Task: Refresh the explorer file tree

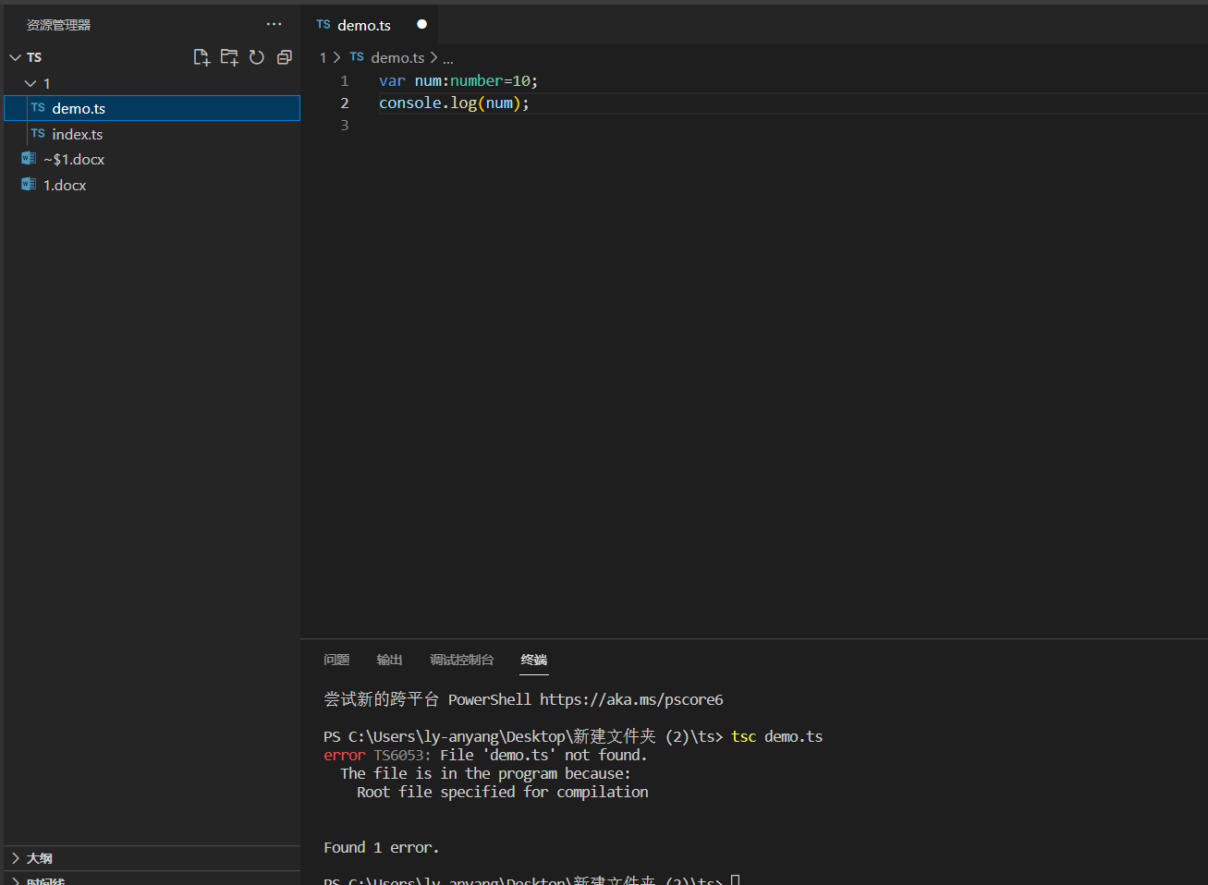Action: (257, 57)
